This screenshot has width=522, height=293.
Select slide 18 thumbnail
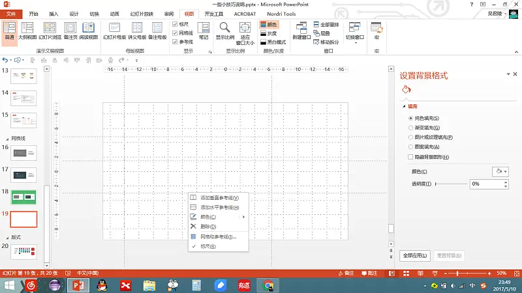[23, 197]
